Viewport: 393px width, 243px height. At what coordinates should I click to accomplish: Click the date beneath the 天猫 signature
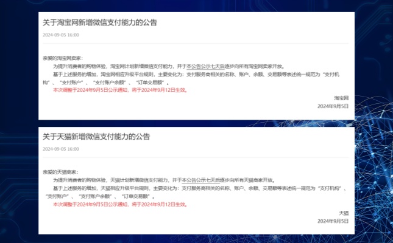click(x=333, y=221)
